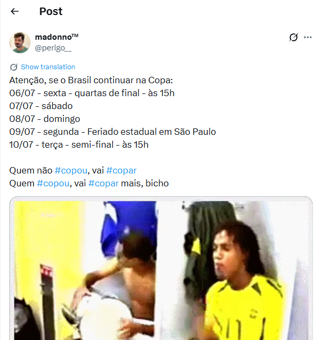Open the #copar hashtag before "mais, bicho"
The height and width of the screenshot is (340, 321).
pyautogui.click(x=104, y=184)
